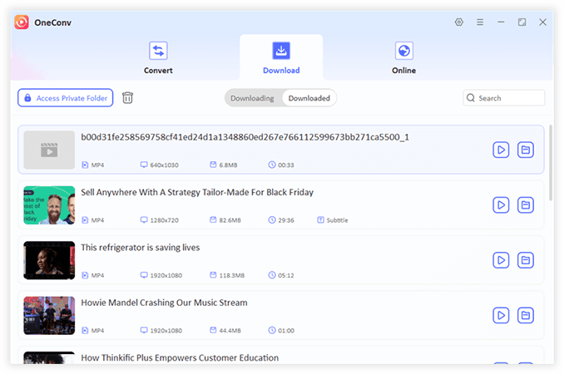Open folder for Howie Mandel video
Image resolution: width=564 pixels, height=374 pixels.
pyautogui.click(x=526, y=316)
